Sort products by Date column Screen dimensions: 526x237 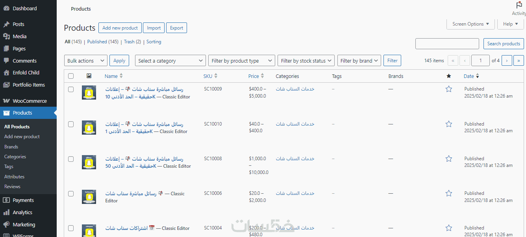coord(471,76)
